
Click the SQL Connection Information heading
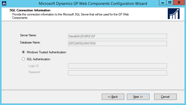pos(30,10)
